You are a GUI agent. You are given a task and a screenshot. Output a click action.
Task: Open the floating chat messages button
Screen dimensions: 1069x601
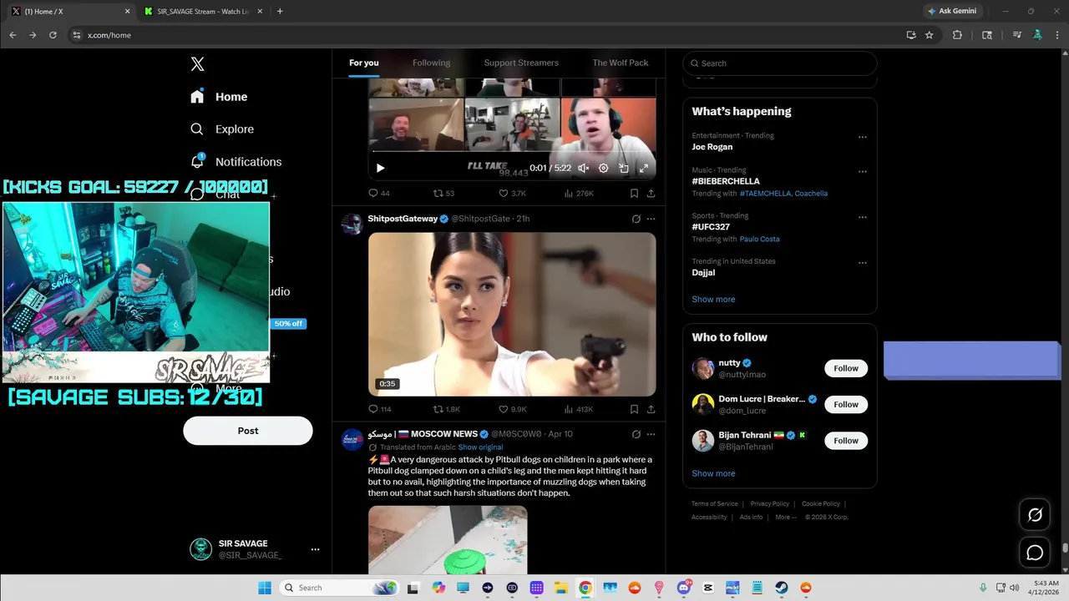click(x=1035, y=553)
